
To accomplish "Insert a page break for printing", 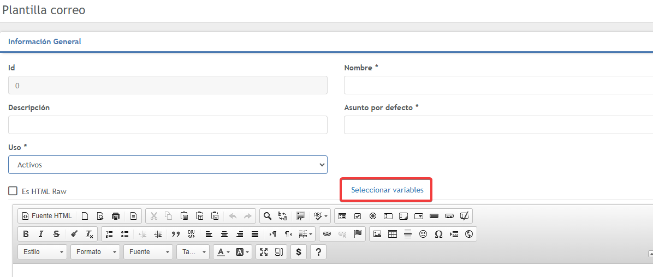I will coord(454,234).
